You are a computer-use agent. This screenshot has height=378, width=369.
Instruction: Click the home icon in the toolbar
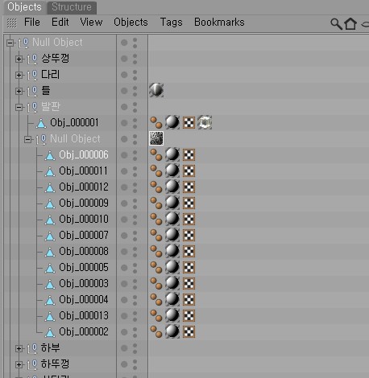click(350, 23)
